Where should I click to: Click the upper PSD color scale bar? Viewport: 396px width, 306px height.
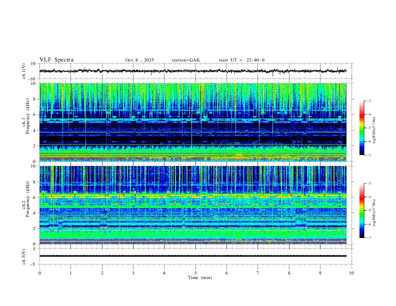(x=362, y=128)
